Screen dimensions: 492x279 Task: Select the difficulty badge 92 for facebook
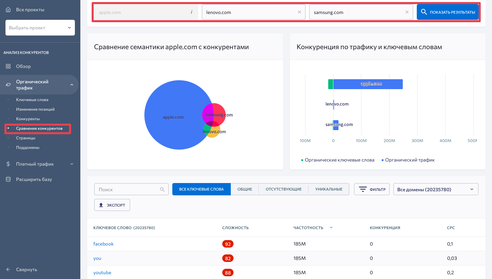[x=228, y=244]
